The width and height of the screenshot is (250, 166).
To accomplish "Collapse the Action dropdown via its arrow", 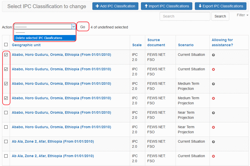I will 73,27.
